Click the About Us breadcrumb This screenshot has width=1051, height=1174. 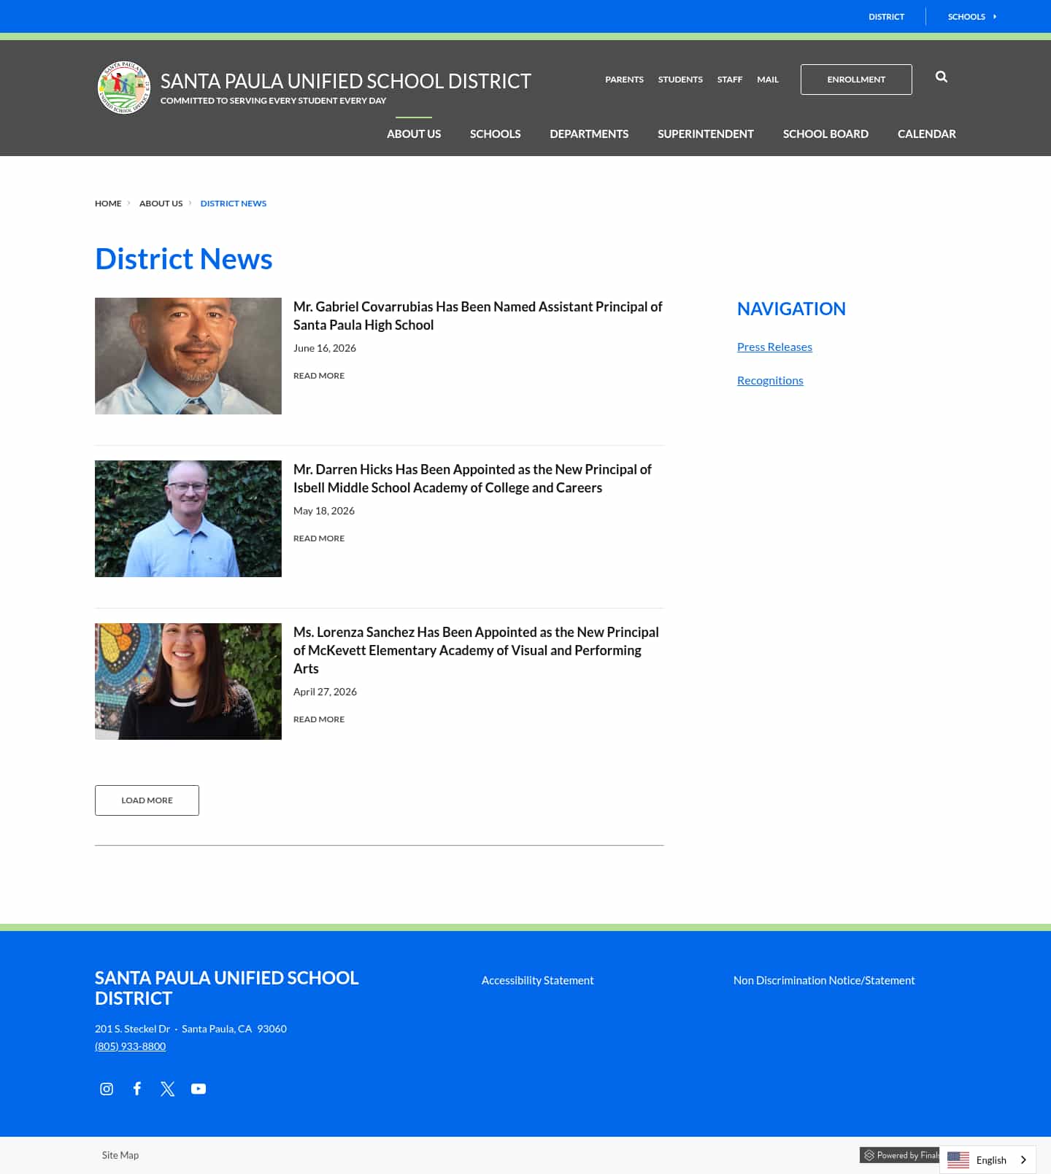pos(161,204)
